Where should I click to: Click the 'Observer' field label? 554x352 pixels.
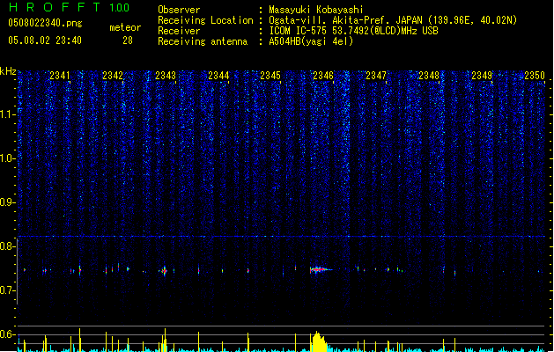179,10
